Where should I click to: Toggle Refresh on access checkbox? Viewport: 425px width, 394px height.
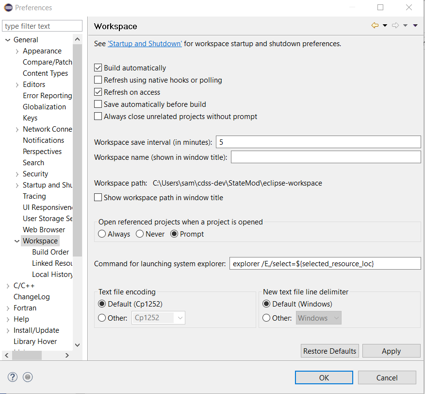(98, 92)
